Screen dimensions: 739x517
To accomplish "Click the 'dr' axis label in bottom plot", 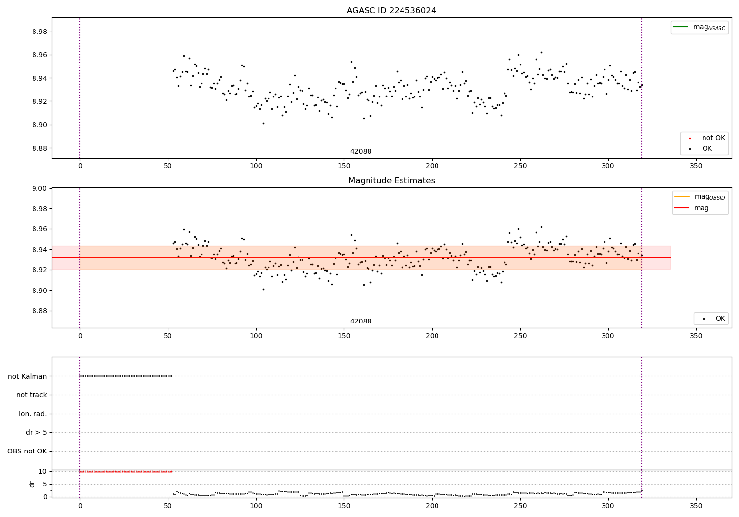I will pyautogui.click(x=32, y=484).
